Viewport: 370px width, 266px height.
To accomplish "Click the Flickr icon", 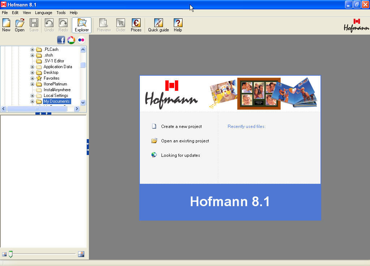I will [81, 40].
